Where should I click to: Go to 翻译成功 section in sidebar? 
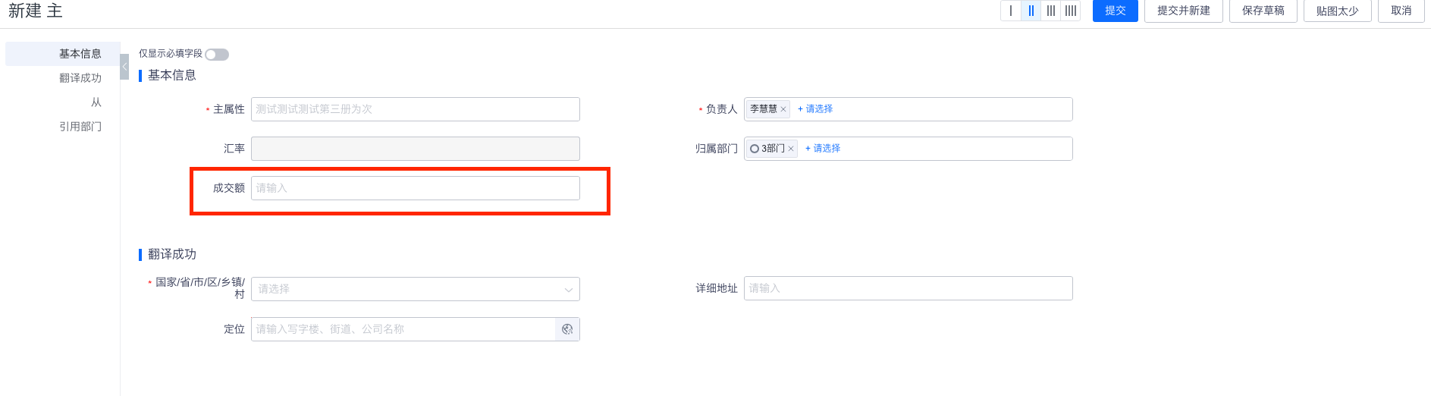pos(80,78)
